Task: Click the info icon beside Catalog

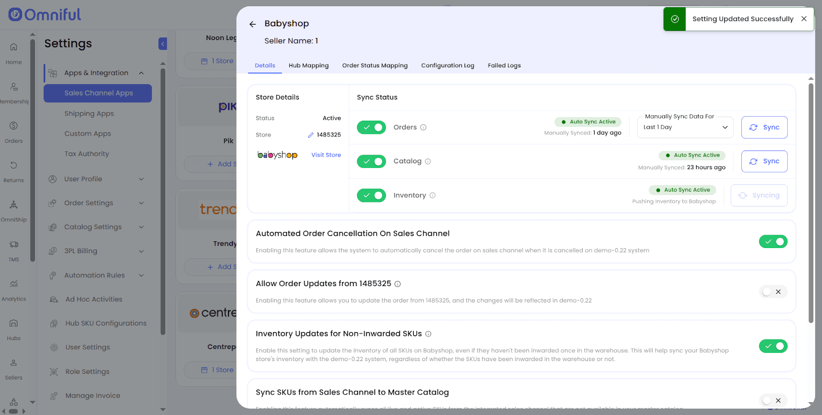Action: pyautogui.click(x=428, y=161)
